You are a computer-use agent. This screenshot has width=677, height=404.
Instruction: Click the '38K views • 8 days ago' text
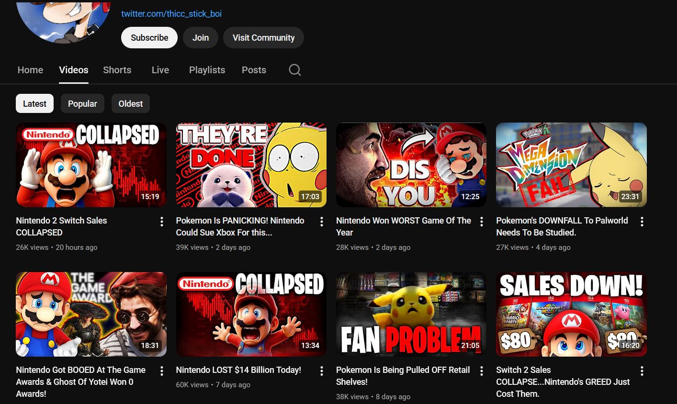[x=373, y=397]
